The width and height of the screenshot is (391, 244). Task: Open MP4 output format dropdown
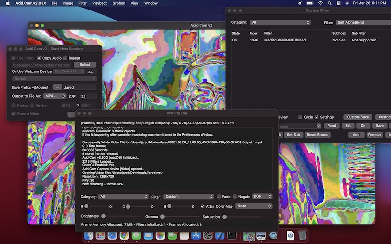(x=55, y=96)
